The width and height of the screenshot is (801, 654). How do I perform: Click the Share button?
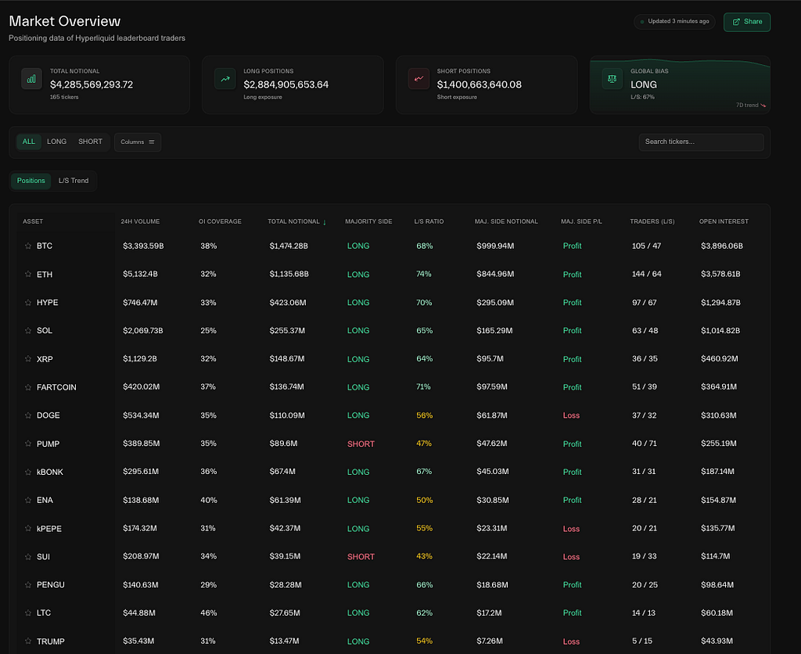[747, 22]
